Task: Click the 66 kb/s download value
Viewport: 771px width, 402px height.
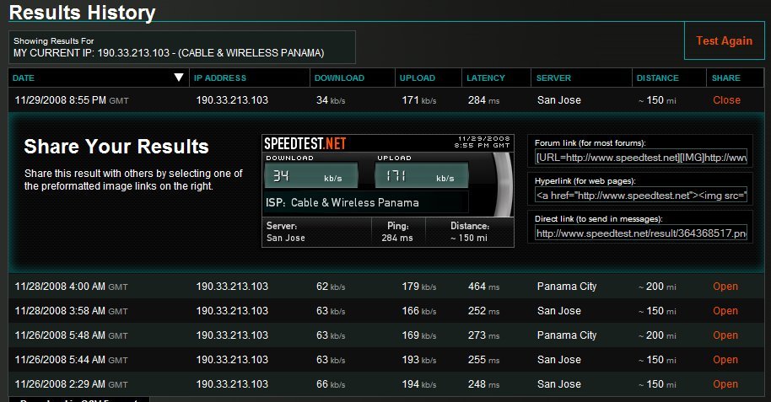Action: (331, 383)
